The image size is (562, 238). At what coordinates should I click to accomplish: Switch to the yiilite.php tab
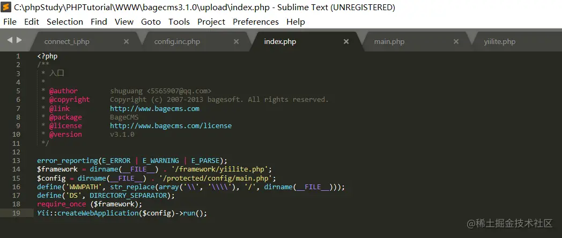click(500, 42)
